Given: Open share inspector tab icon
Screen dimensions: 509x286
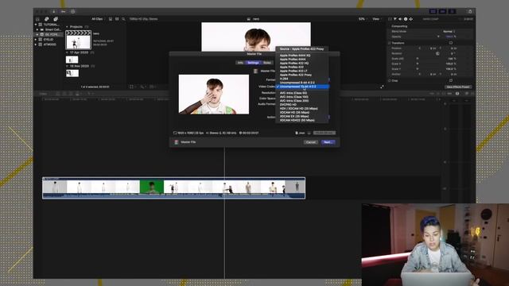Looking at the screenshot, I should (410, 19).
